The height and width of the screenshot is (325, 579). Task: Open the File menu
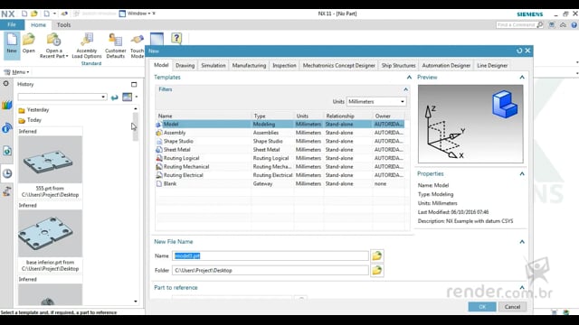click(12, 24)
